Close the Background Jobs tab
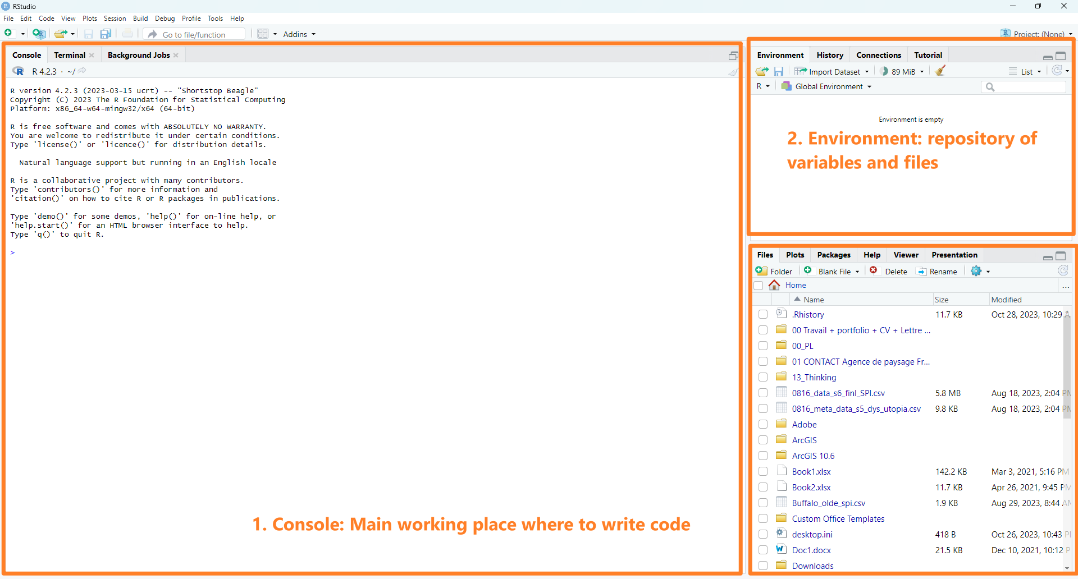The width and height of the screenshot is (1078, 579). 176,55
